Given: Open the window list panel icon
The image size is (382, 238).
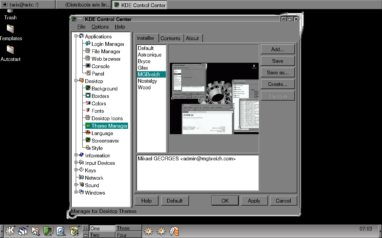Looking at the screenshot, I should [x=23, y=231].
